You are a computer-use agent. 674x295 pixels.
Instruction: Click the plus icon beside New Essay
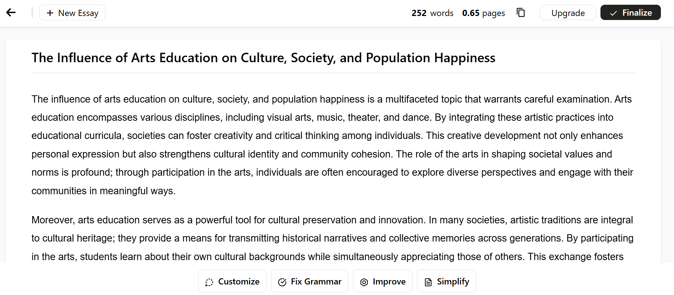pos(50,13)
